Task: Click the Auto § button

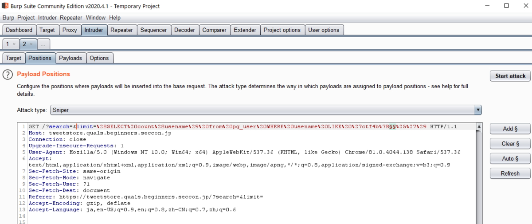Action: pos(510,158)
